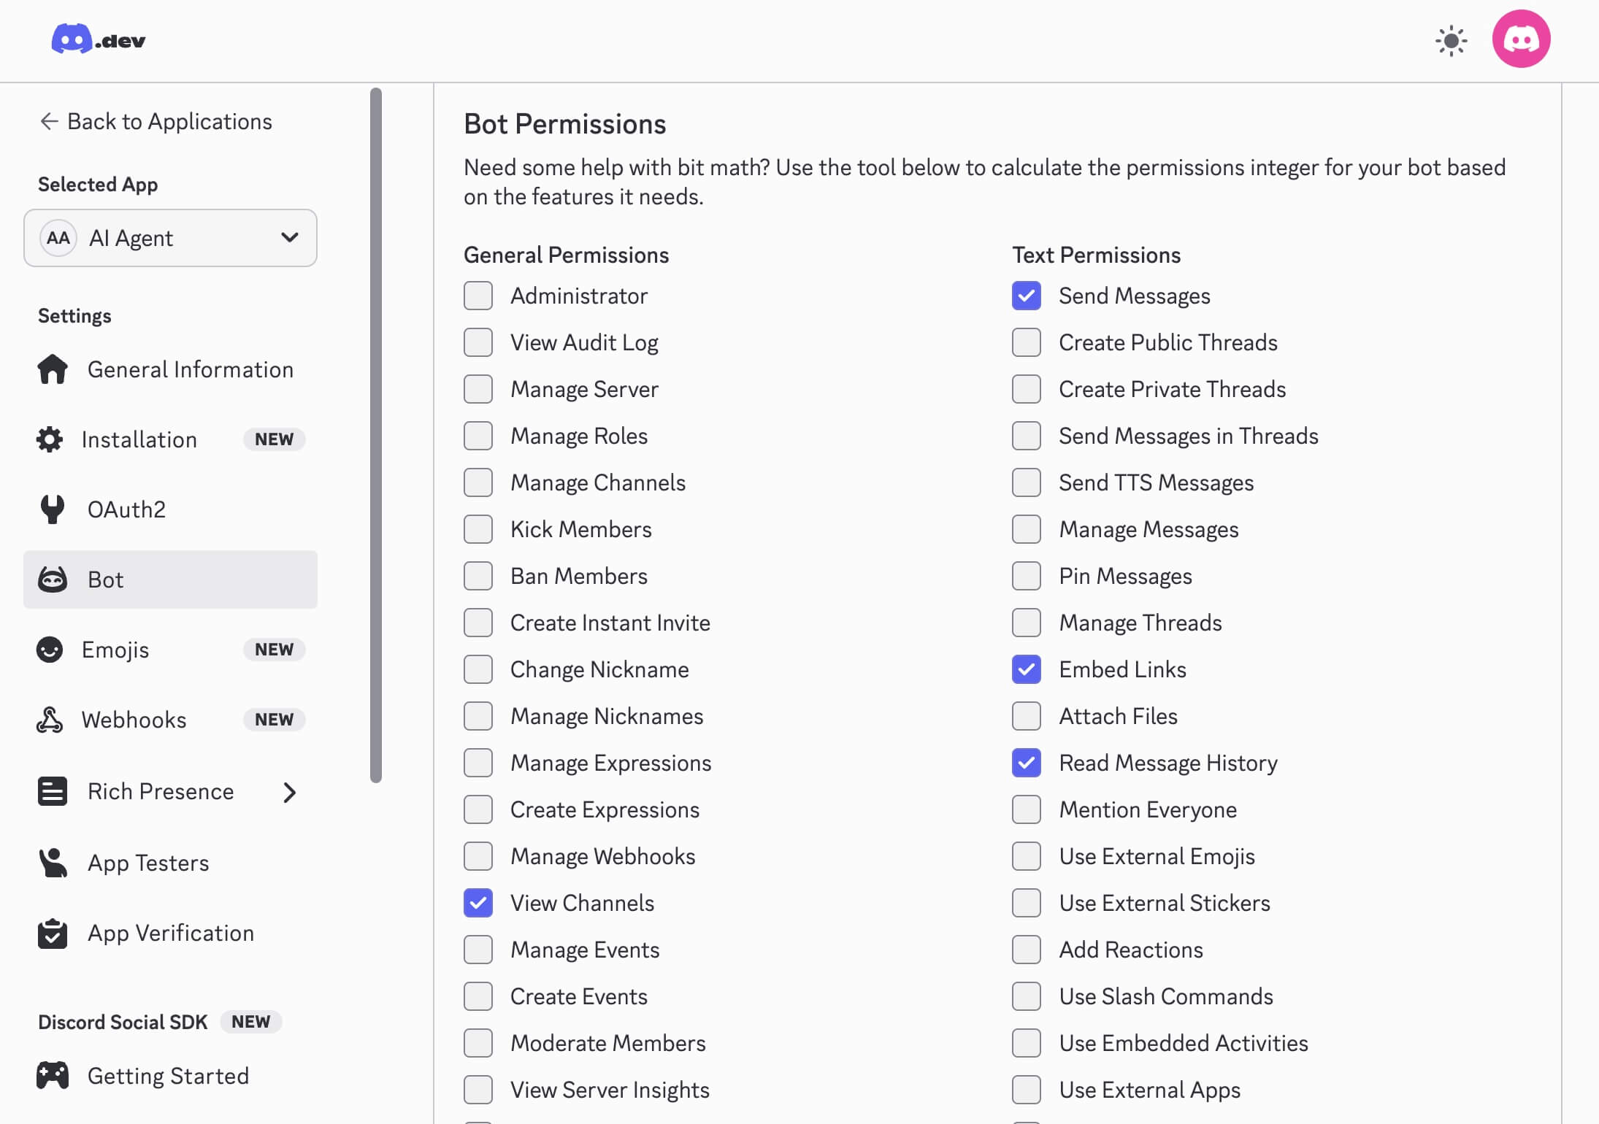
Task: Toggle light/dark theme sun icon
Action: pos(1451,40)
